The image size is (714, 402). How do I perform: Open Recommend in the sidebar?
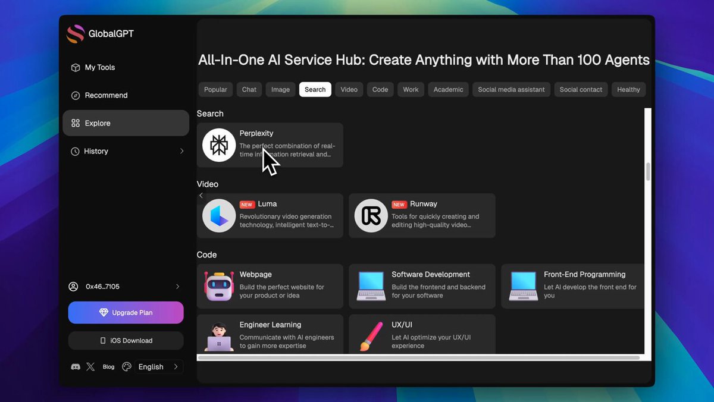point(126,96)
